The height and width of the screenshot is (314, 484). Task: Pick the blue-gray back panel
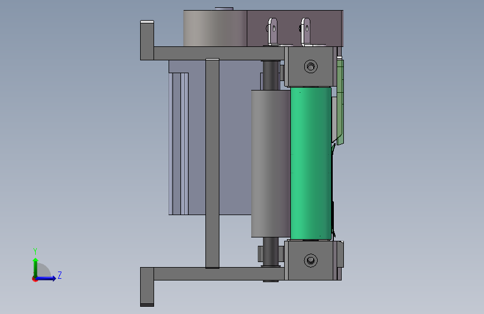coord(234,137)
